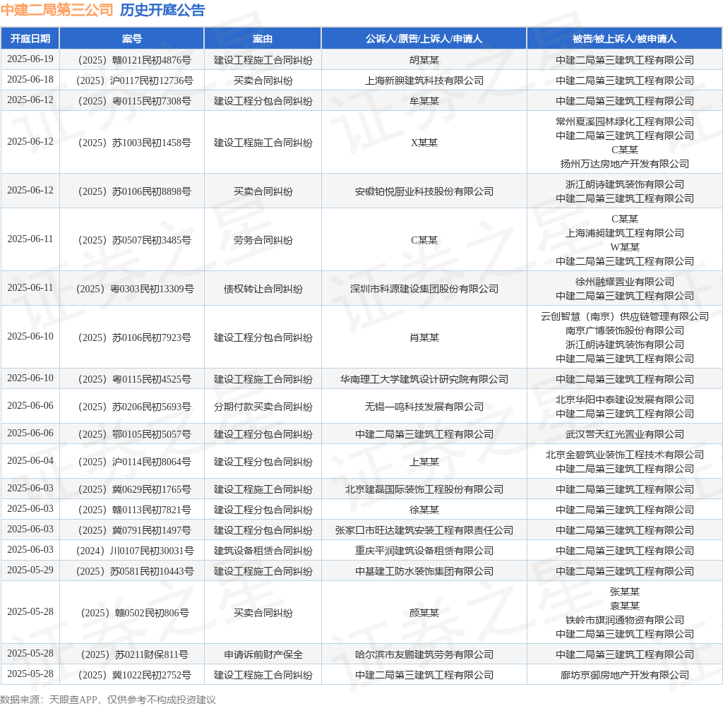
Task: Click the 开庭日期 column header
Action: (30, 39)
